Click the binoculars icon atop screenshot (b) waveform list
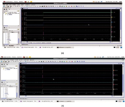Image resolution: width=125 pixels, height=107 pixels. [2, 64]
